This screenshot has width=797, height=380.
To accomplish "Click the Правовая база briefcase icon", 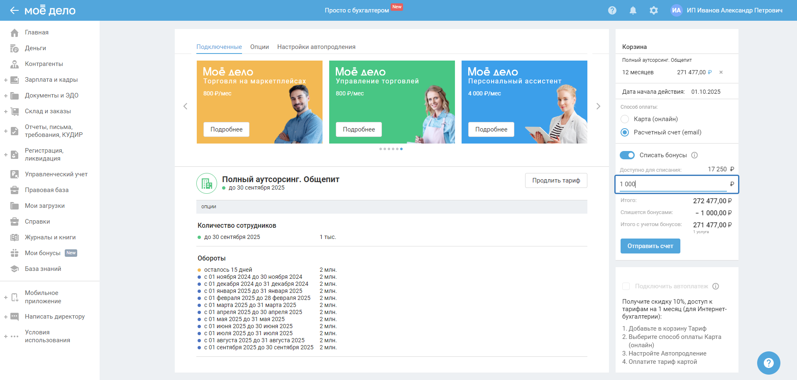I will pos(15,190).
